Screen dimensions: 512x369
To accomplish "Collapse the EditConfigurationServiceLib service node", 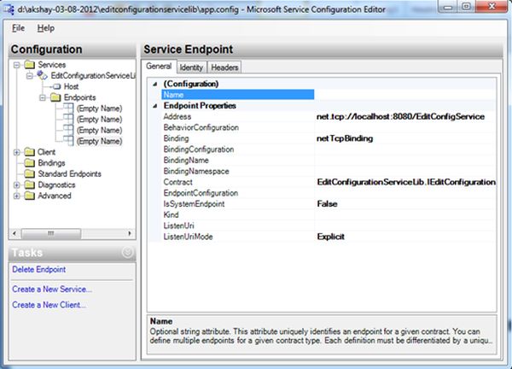I will click(x=30, y=76).
